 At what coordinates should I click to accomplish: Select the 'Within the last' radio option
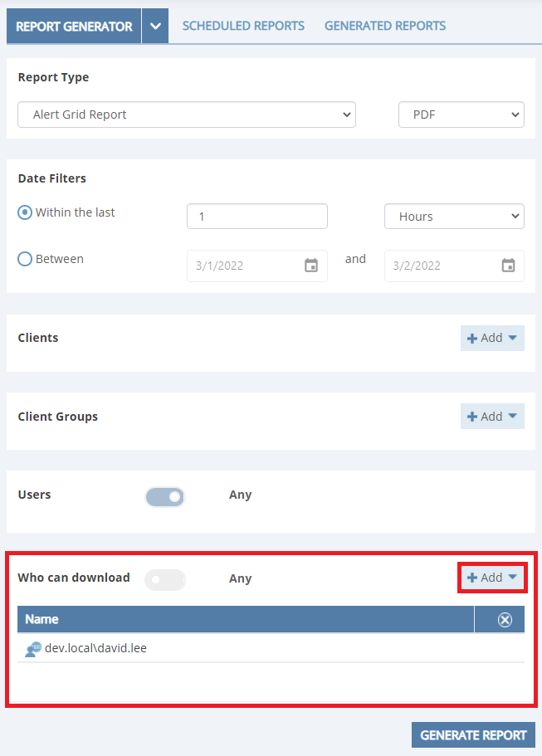(25, 212)
